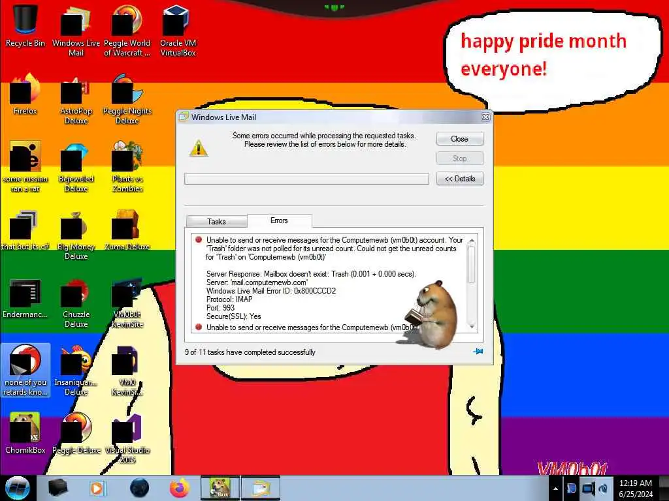
Task: Open Windows Live Mail desktop shortcut
Action: click(76, 31)
